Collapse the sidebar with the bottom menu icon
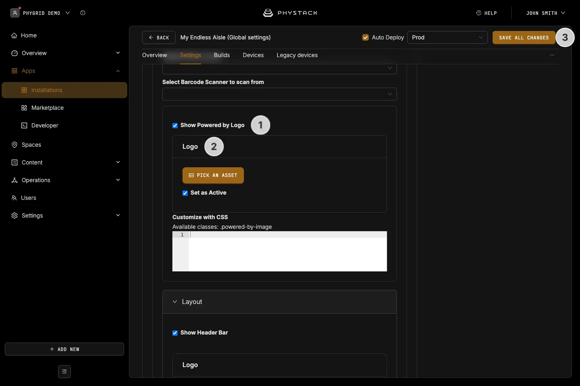 [x=64, y=372]
